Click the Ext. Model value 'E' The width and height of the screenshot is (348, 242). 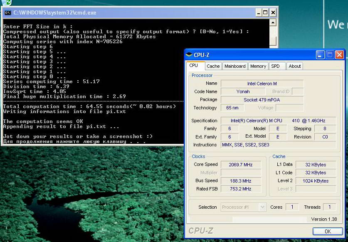pos(278,137)
